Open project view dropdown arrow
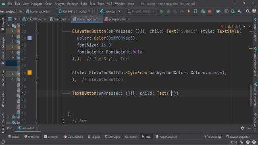 click(x=15, y=19)
